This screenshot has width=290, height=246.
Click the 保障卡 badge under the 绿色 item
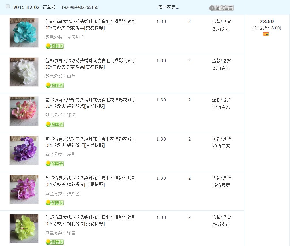(x=54, y=242)
